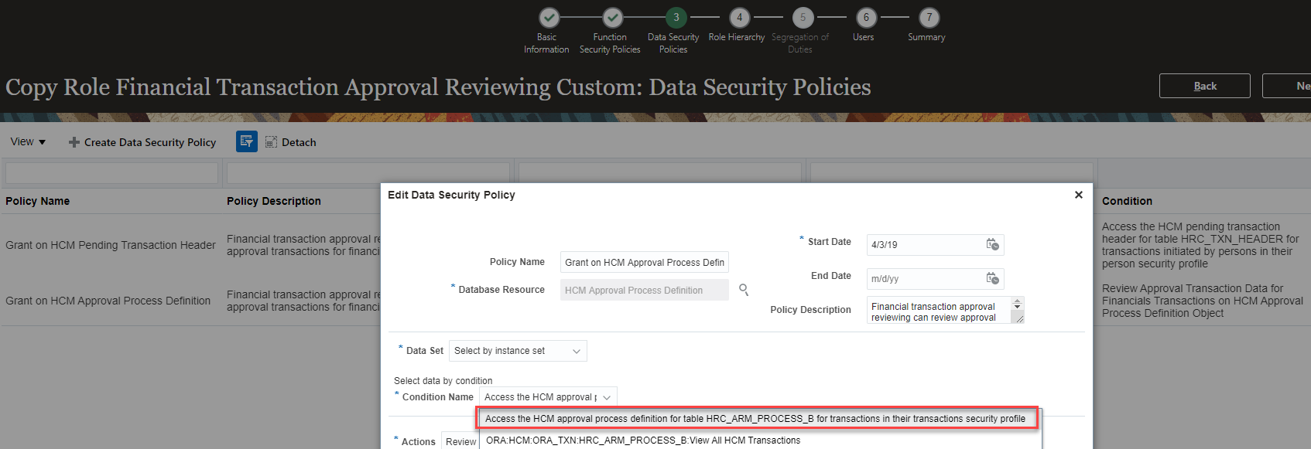Detach the policies table
This screenshot has height=449, width=1311.
[291, 142]
